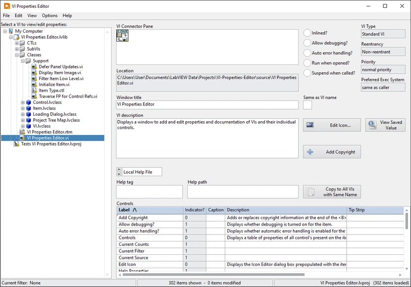Expand the Control.lvclass node
Viewport: 411px width, 287px height.
pyautogui.click(x=23, y=102)
